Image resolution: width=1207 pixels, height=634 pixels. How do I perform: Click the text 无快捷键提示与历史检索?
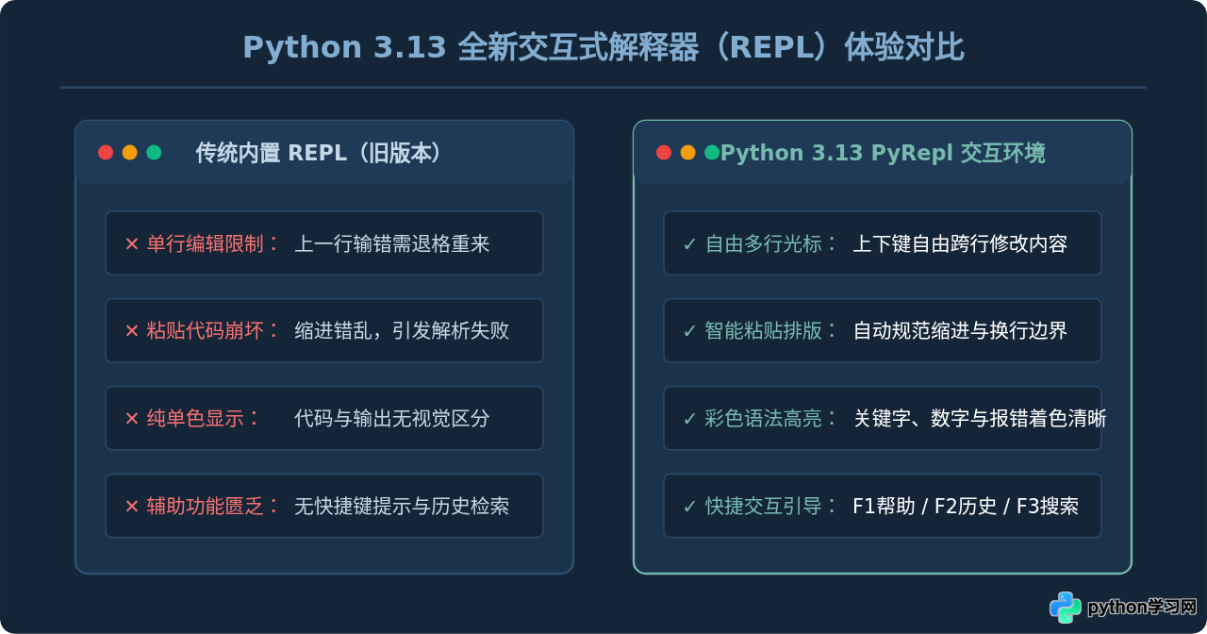pos(402,507)
